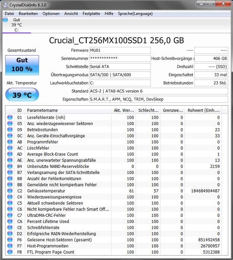Click the Drehzahl value ---- (SSD)

(x=211, y=67)
